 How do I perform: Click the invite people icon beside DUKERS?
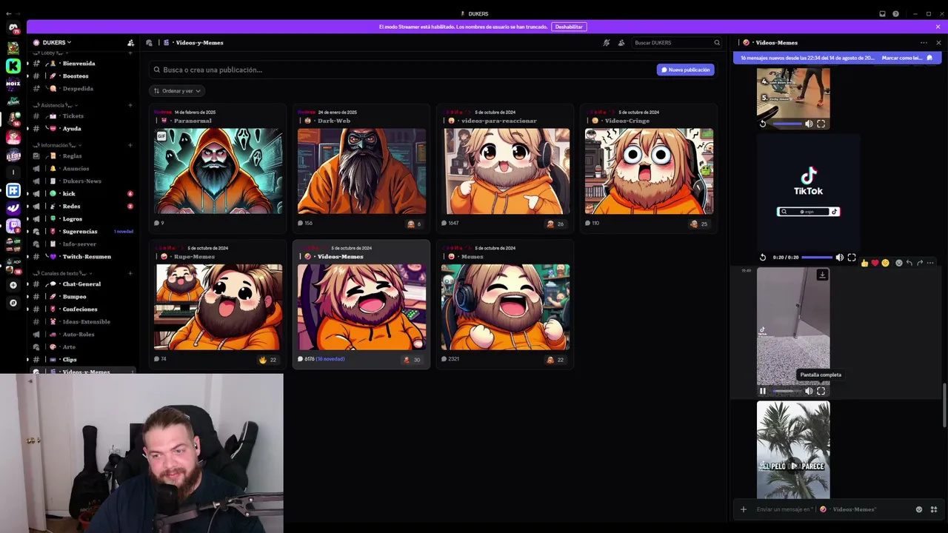click(x=131, y=43)
